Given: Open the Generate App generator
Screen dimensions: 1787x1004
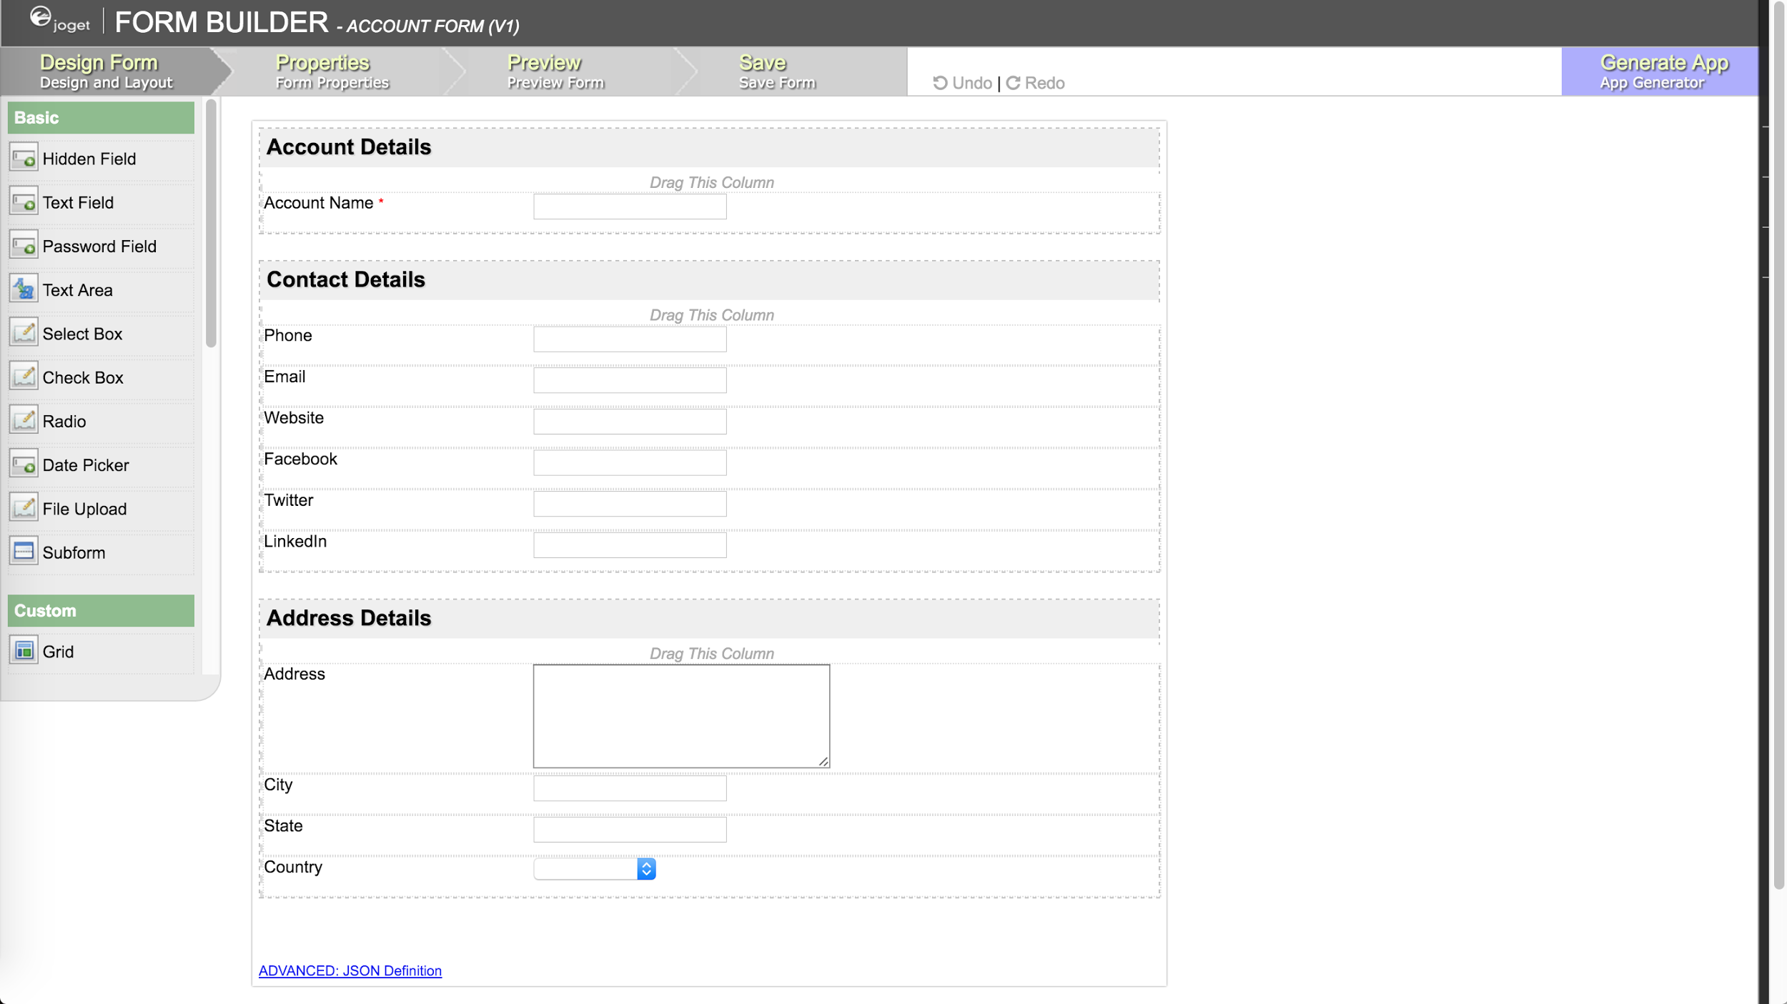Looking at the screenshot, I should click(x=1660, y=71).
